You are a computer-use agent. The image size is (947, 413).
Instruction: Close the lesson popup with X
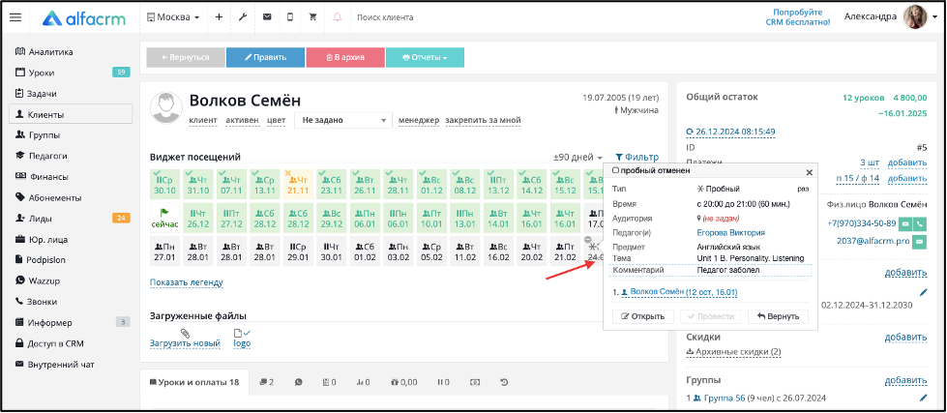pyautogui.click(x=810, y=172)
